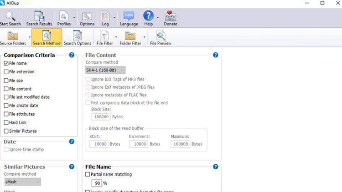Tick the Partial name matching checkbox
This screenshot has height=192, width=342.
pos(88,174)
